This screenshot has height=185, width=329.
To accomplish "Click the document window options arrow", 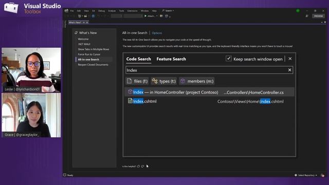I will tap(322, 22).
